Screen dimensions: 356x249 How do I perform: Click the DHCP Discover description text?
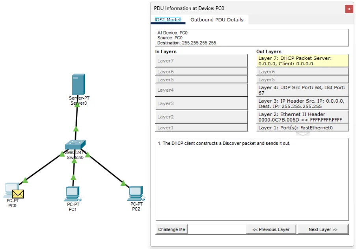pos(224,144)
